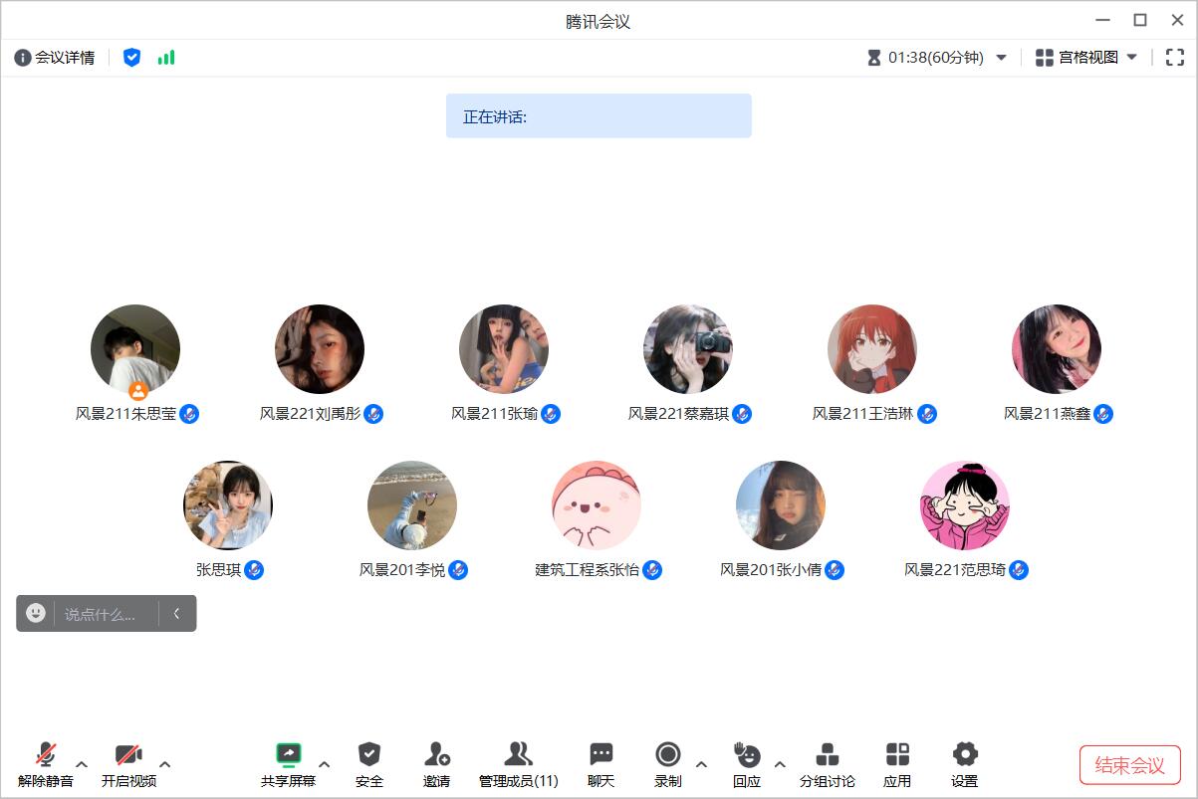Open the 邀请 invite icon
The height and width of the screenshot is (799, 1198).
(x=436, y=755)
